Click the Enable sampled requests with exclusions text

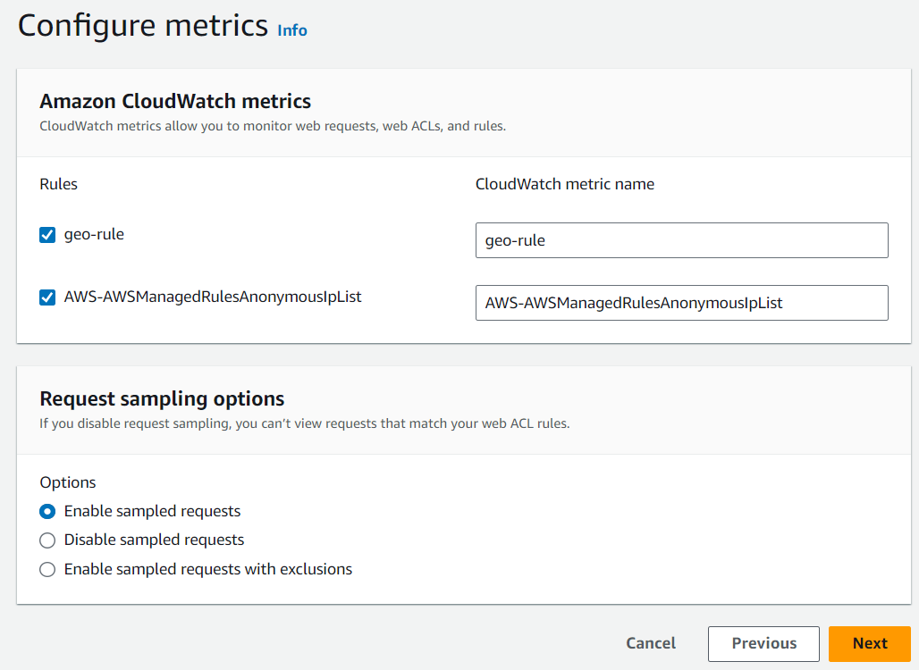[x=208, y=569]
